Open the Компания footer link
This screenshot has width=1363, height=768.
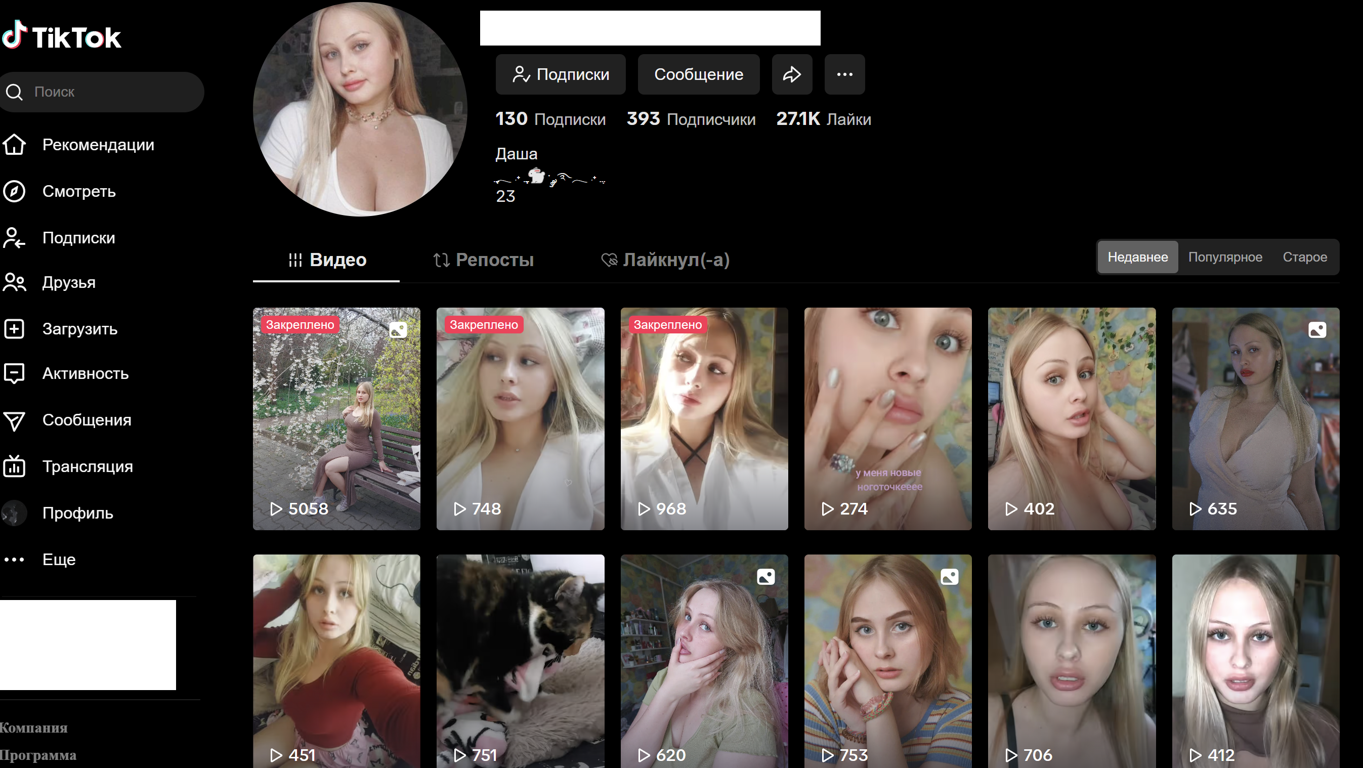[34, 728]
